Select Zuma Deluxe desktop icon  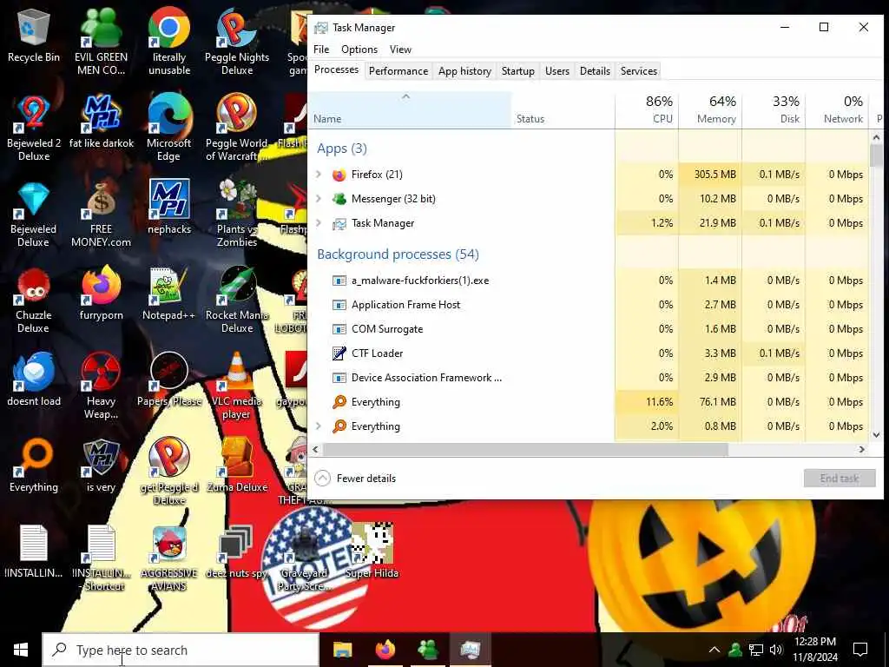coord(237,466)
